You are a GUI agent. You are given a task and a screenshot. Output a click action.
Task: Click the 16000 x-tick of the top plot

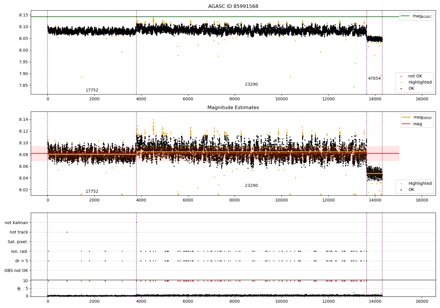422,99
